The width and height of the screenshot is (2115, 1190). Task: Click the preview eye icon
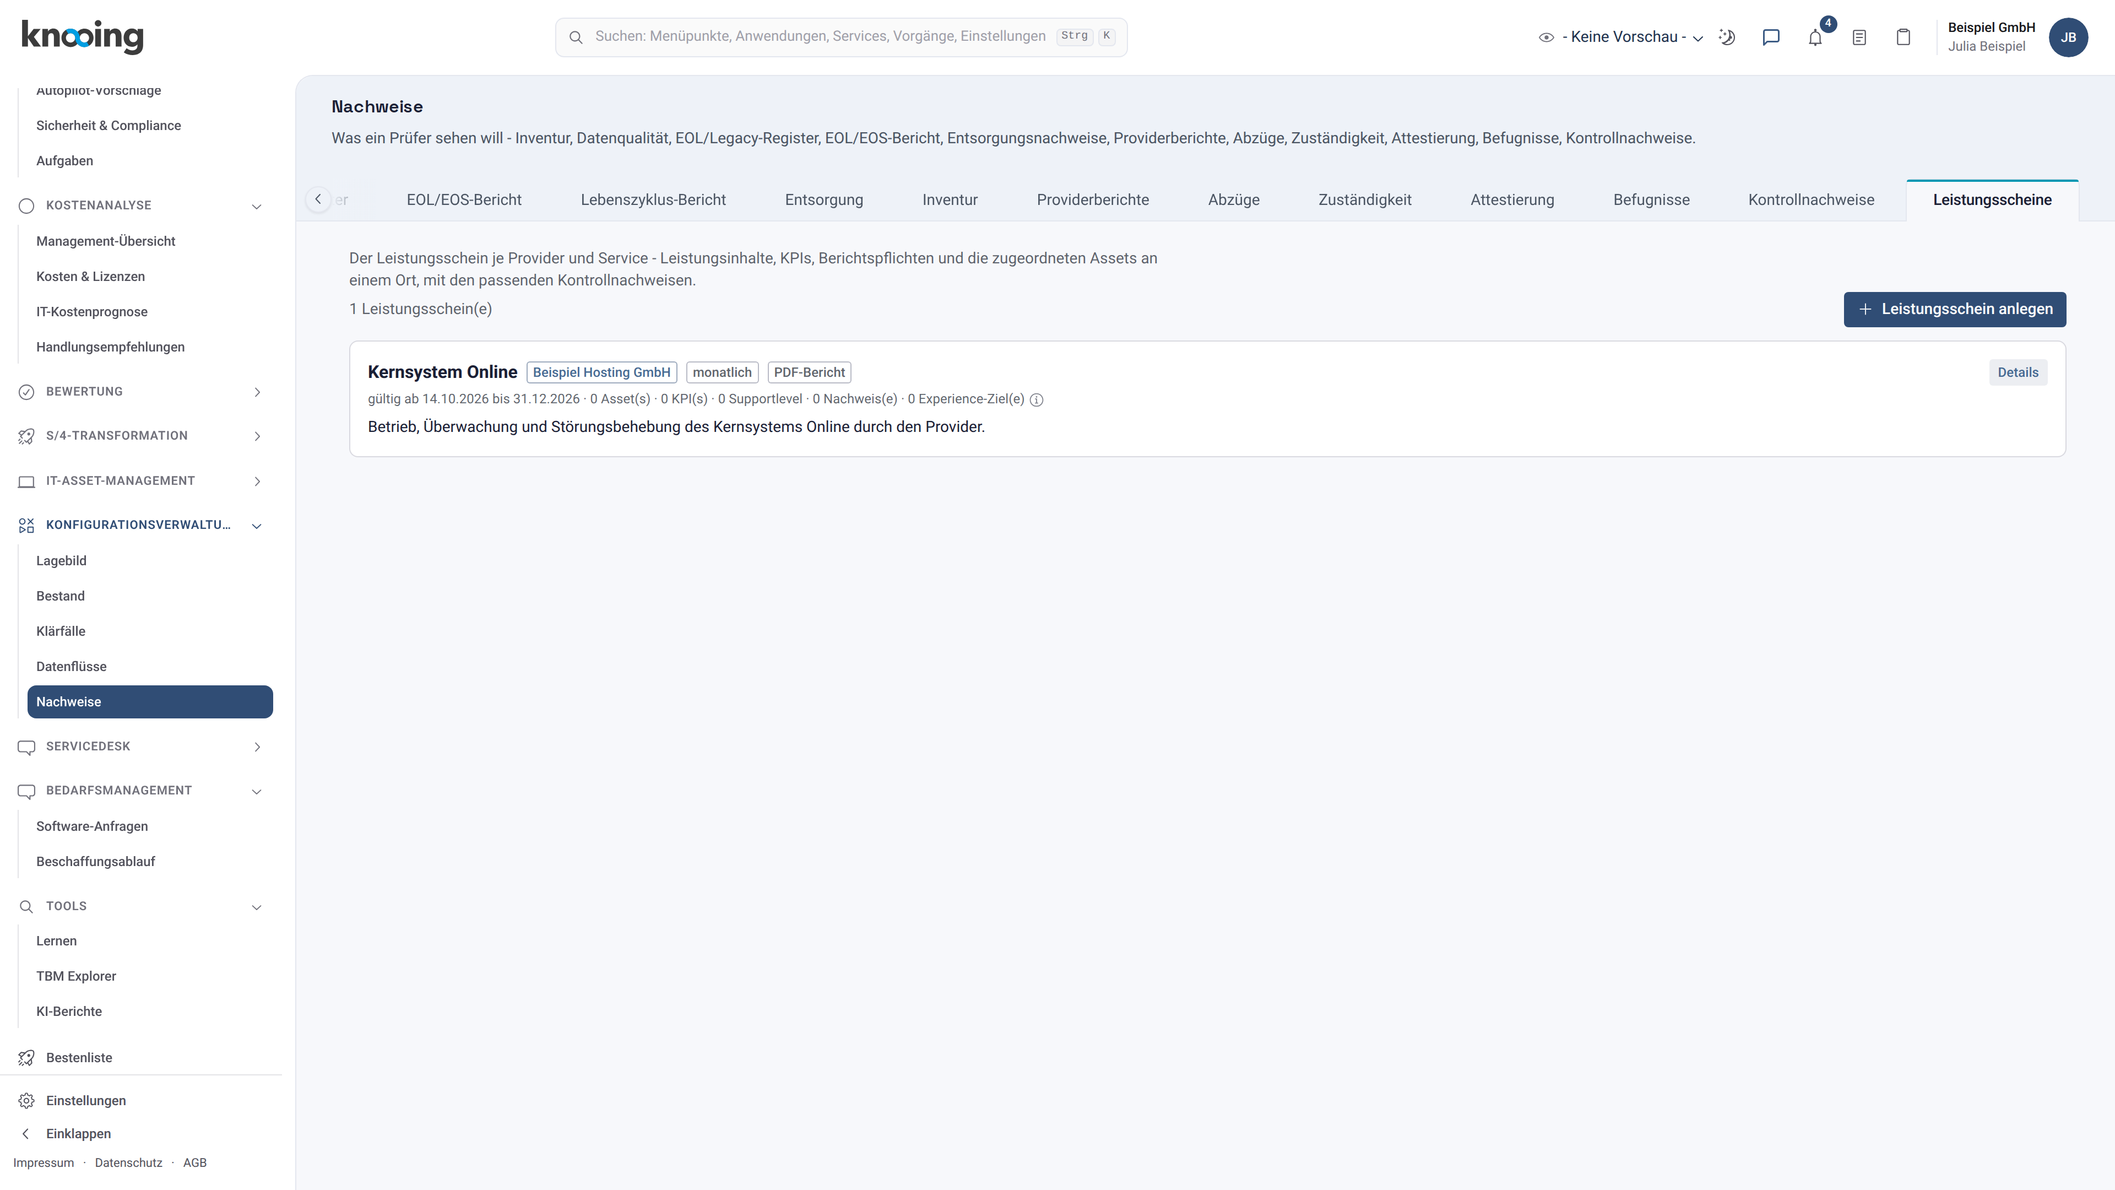click(x=1546, y=37)
